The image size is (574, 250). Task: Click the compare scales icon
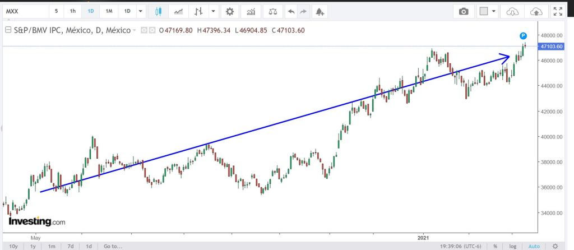tap(272, 11)
